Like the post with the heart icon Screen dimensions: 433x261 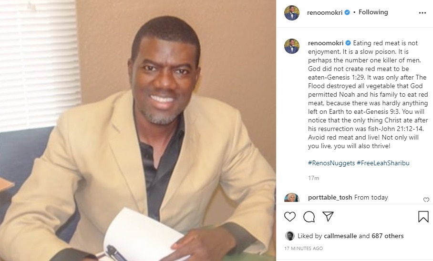[x=289, y=217]
